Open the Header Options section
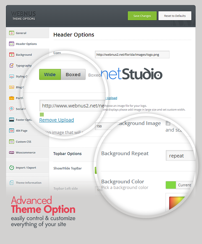This screenshot has width=202, height=244. 28,44
